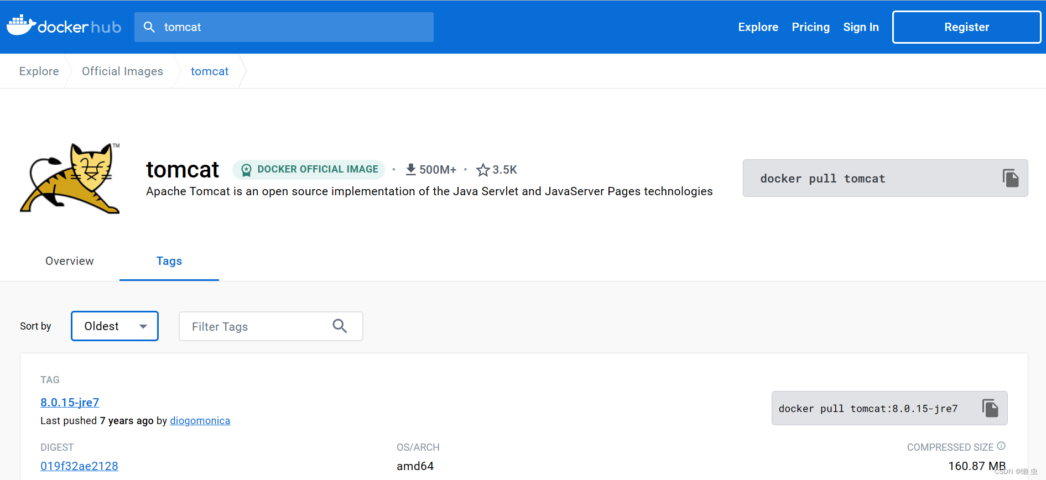This screenshot has width=1046, height=480.
Task: Click the Tomcat cat logo image
Action: (70, 178)
